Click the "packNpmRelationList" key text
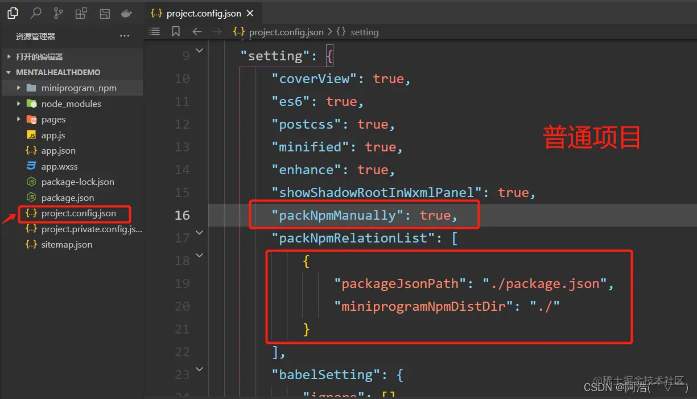 coord(353,238)
